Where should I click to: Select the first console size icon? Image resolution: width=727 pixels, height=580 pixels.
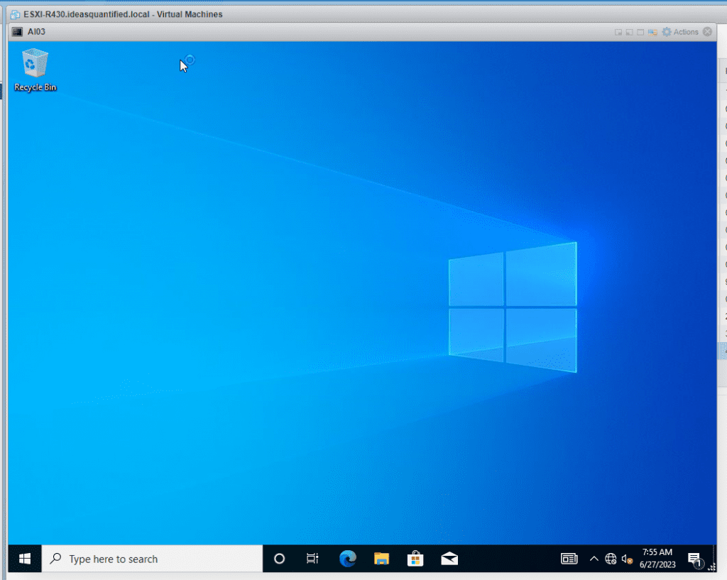618,32
